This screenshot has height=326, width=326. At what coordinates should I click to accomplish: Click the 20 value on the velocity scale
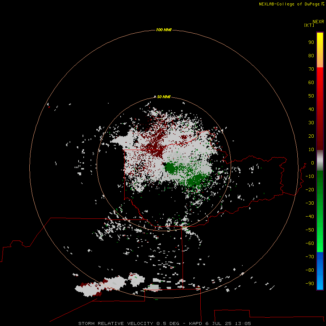pos(311,136)
